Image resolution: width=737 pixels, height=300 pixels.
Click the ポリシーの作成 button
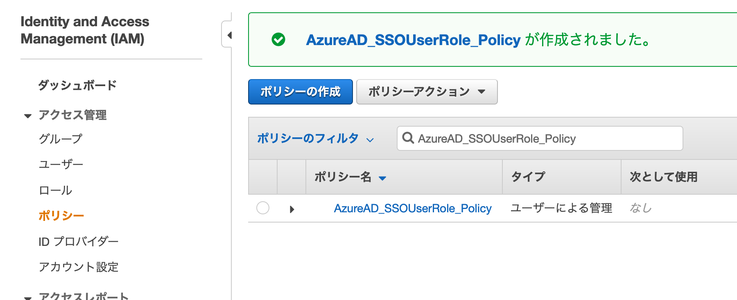click(301, 92)
